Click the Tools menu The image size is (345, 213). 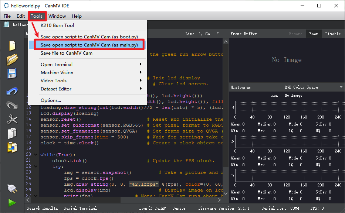[37, 16]
